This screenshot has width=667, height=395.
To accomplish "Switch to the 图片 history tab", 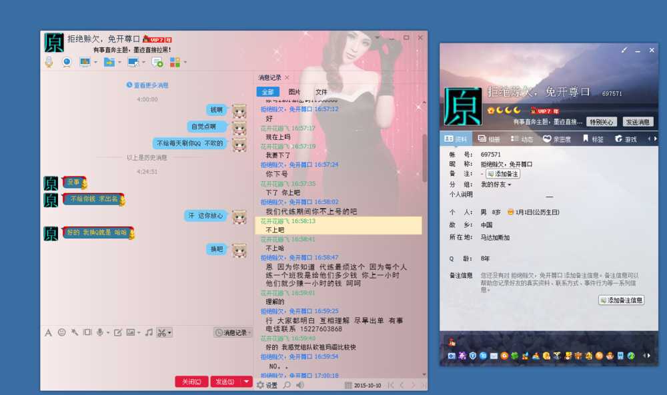I will click(294, 92).
